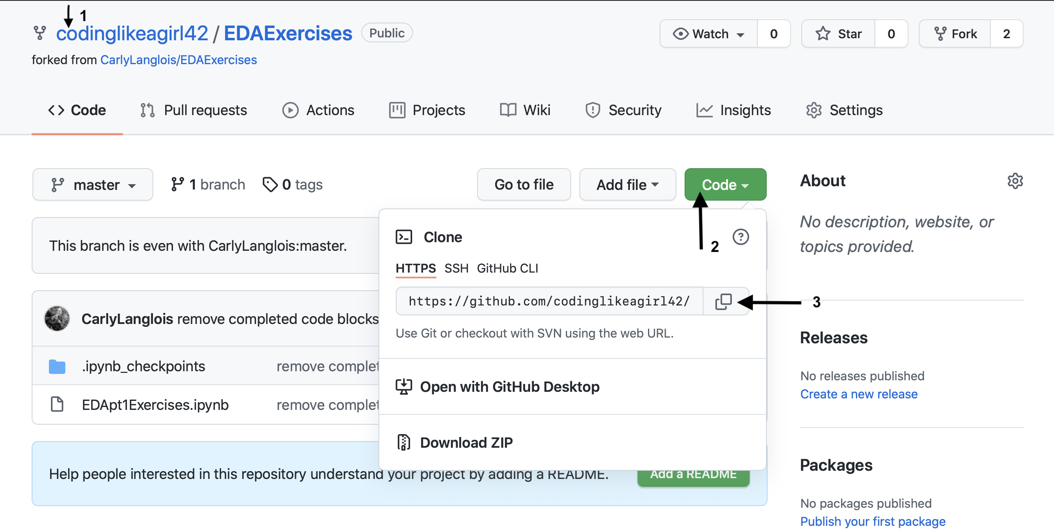Copy the HTTPS clone URL icon
The image size is (1054, 532).
[724, 301]
